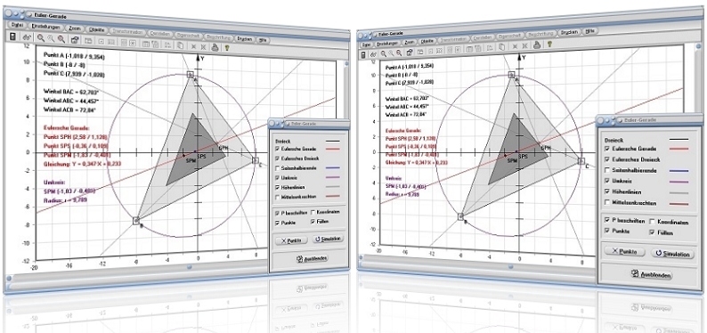Click zoom-out magnifier in right window toolbar

tap(399, 53)
